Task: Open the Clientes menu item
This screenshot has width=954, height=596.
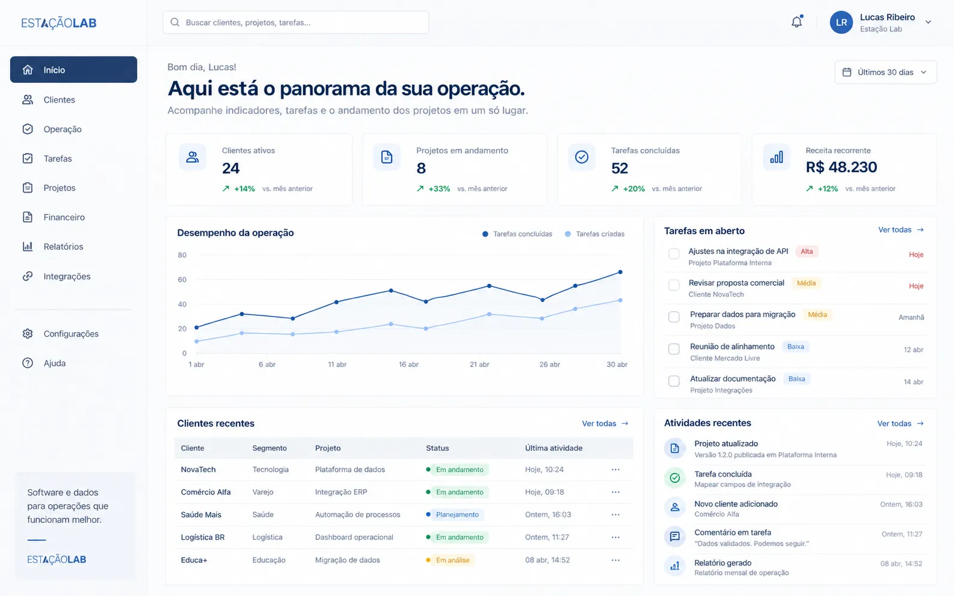Action: (73, 100)
